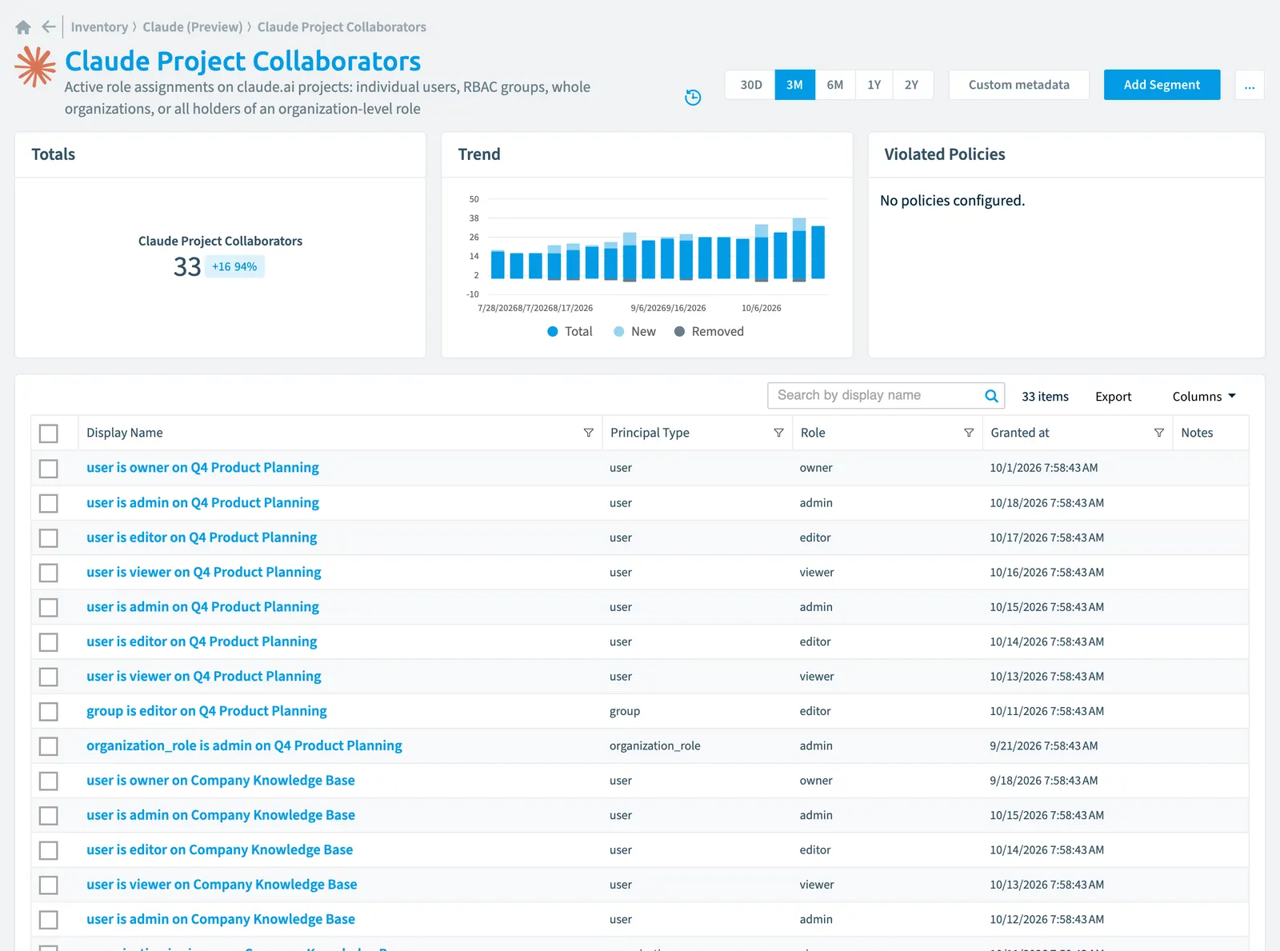This screenshot has width=1280, height=951.
Task: Check the 'user is owner on Q4 Product Planning' row
Action: [x=49, y=468]
